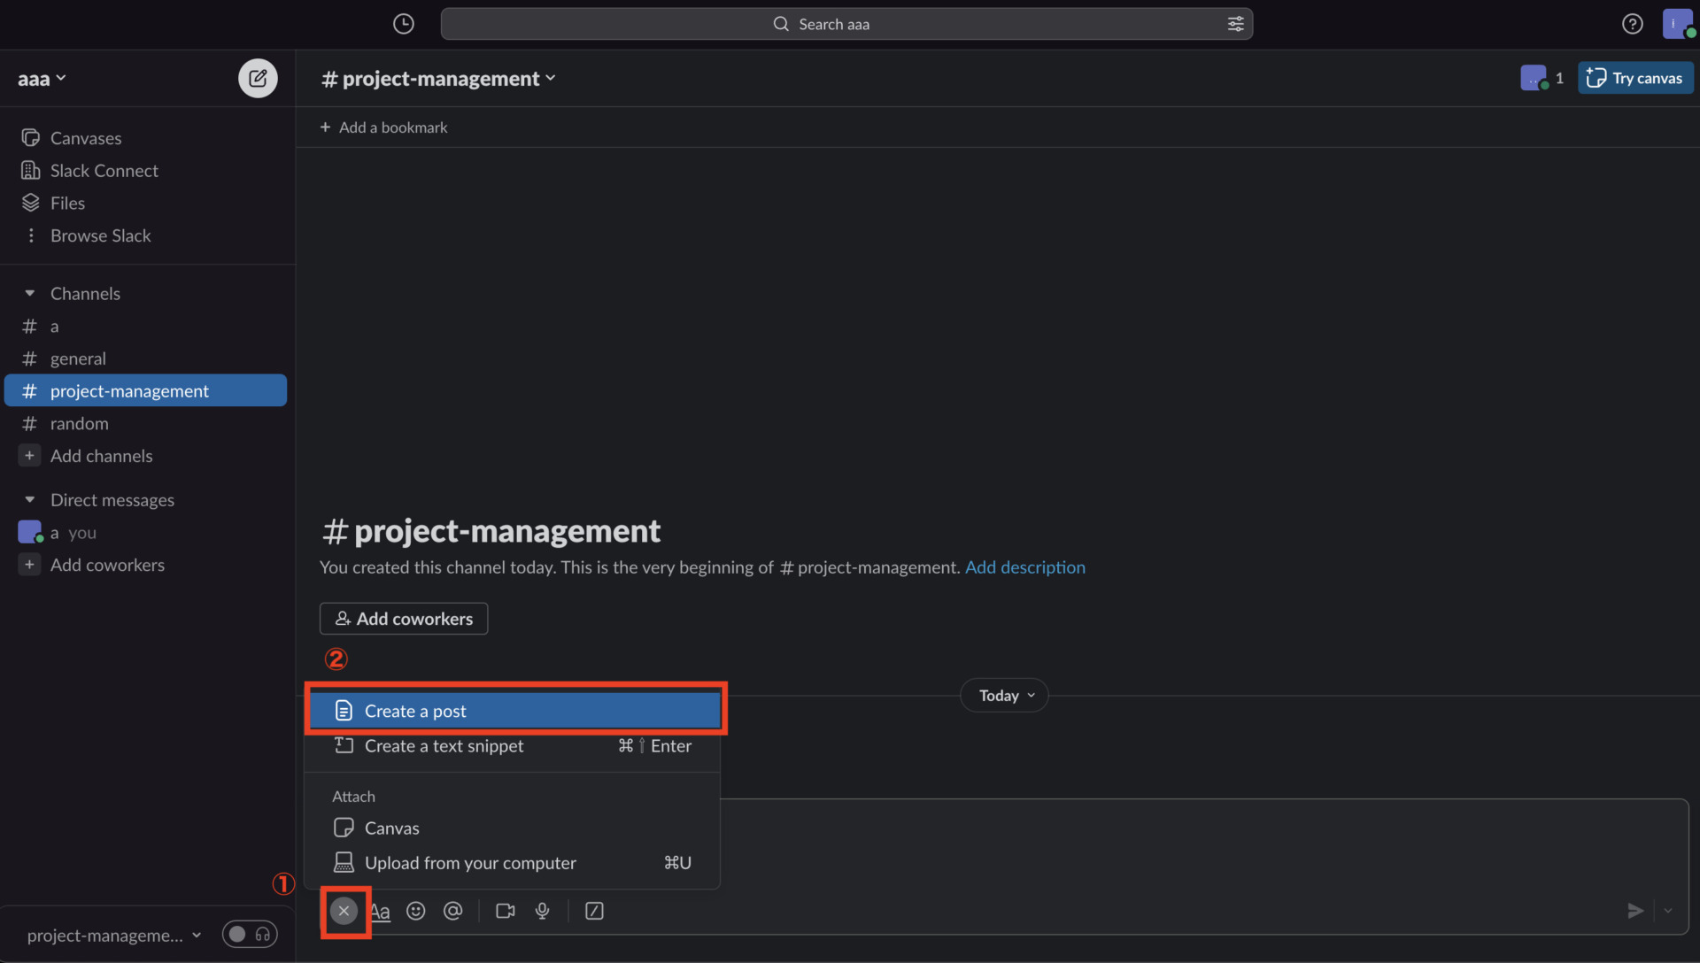Open slash commands shortcut icon
Viewport: 1700px width, 963px height.
[594, 911]
